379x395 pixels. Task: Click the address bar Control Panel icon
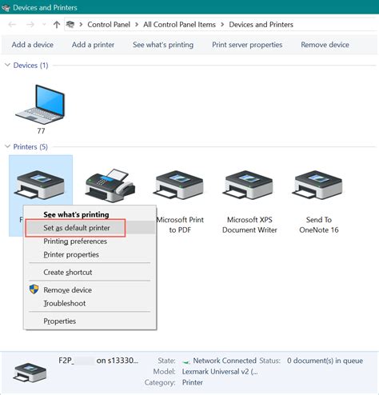pos(70,25)
